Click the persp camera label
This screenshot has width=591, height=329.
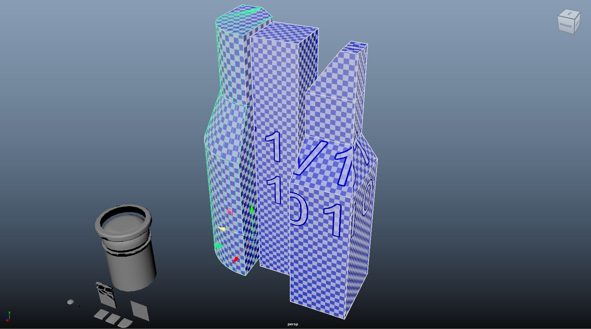pos(293,324)
